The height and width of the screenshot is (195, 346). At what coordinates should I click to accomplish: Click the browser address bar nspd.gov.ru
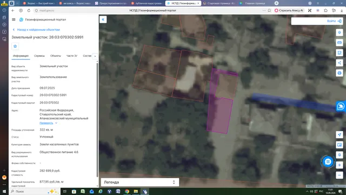47,10
